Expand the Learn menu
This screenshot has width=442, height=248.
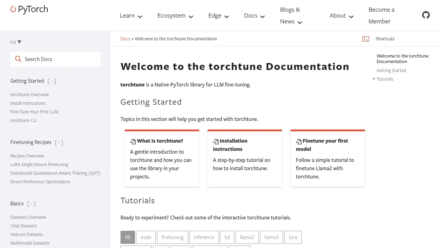click(x=131, y=15)
